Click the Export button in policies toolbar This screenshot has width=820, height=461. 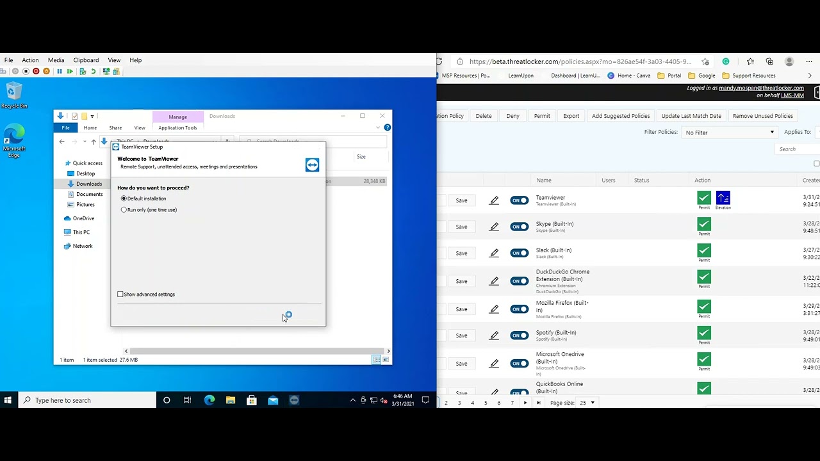[571, 116]
